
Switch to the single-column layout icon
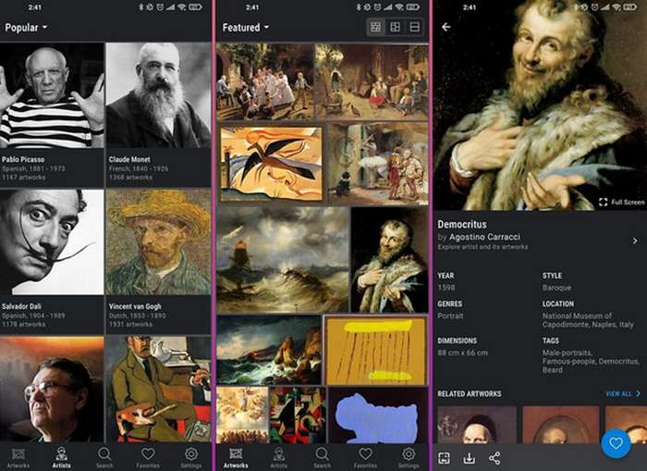[x=414, y=27]
